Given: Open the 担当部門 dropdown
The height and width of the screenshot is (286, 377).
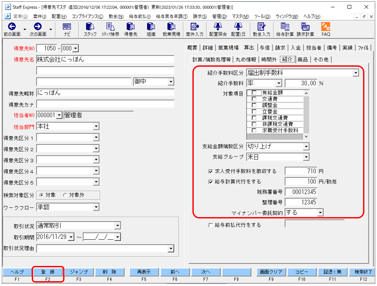Looking at the screenshot, I should (96, 126).
